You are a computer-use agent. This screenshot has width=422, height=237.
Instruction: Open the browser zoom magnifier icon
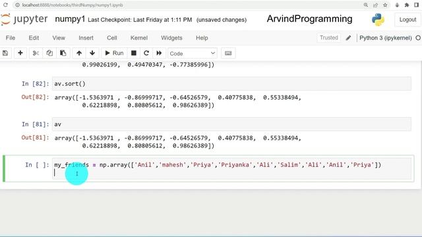pyautogui.click(x=366, y=5)
